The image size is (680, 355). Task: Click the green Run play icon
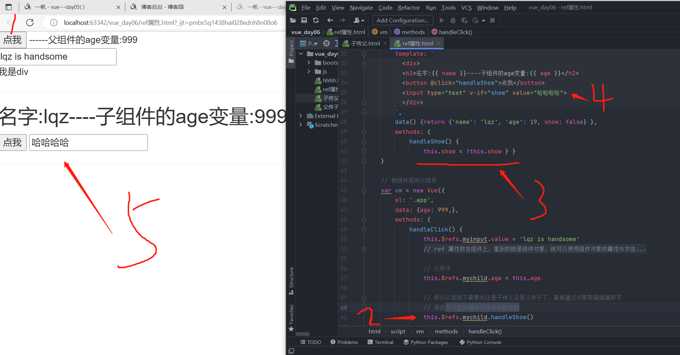[442, 20]
